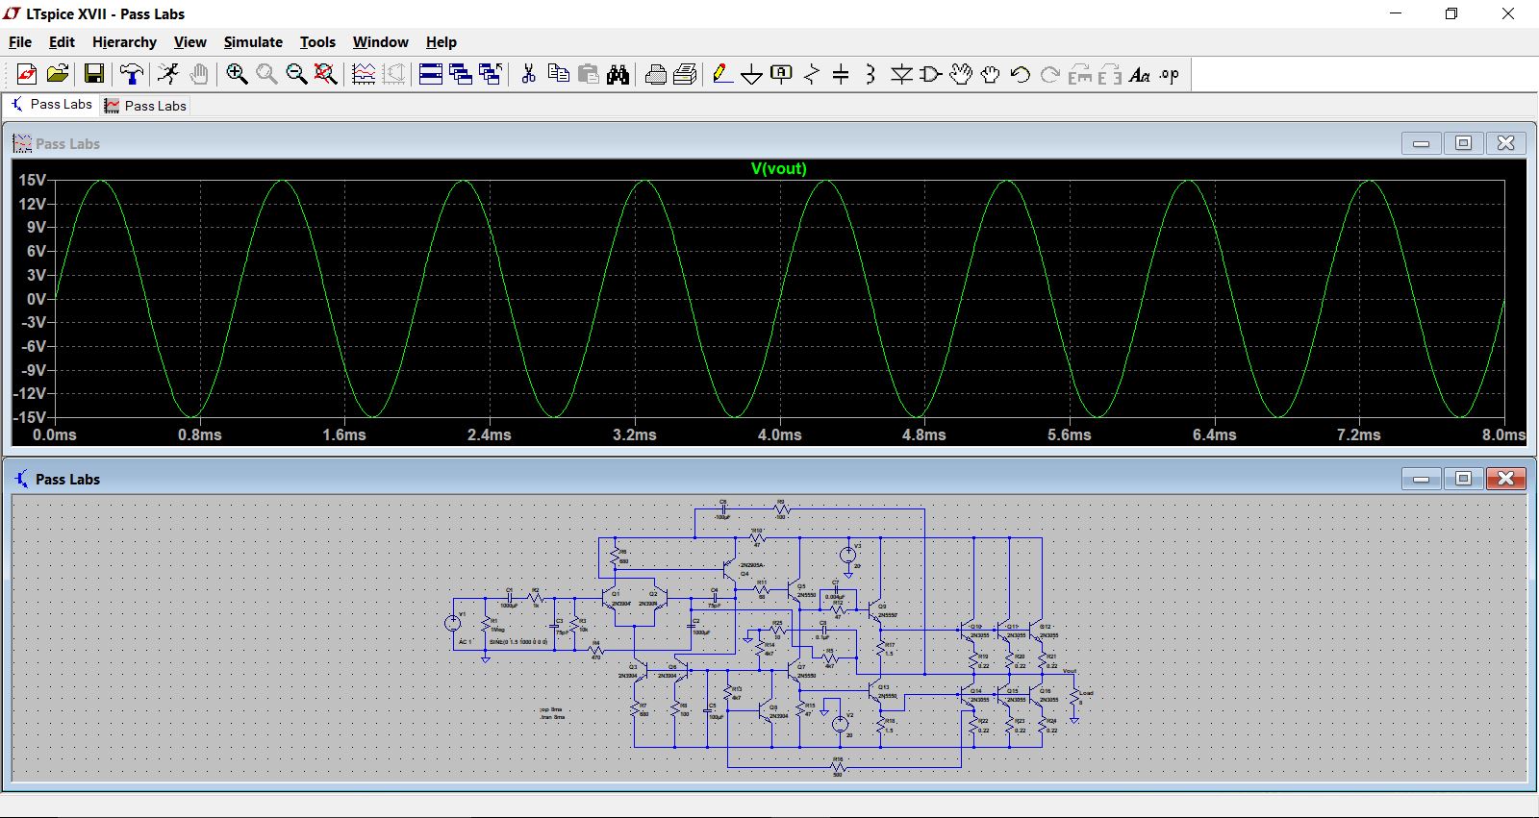1539x818 pixels.
Task: Select the Text Aa tool
Action: 1140,74
